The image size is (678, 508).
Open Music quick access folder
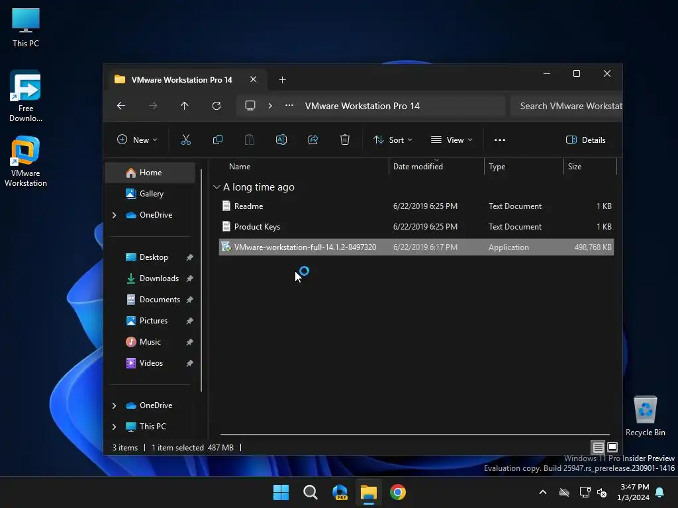point(150,342)
